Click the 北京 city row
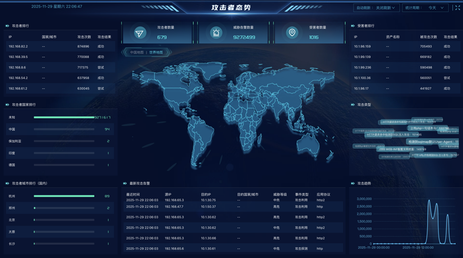The width and height of the screenshot is (463, 258). pos(60,220)
